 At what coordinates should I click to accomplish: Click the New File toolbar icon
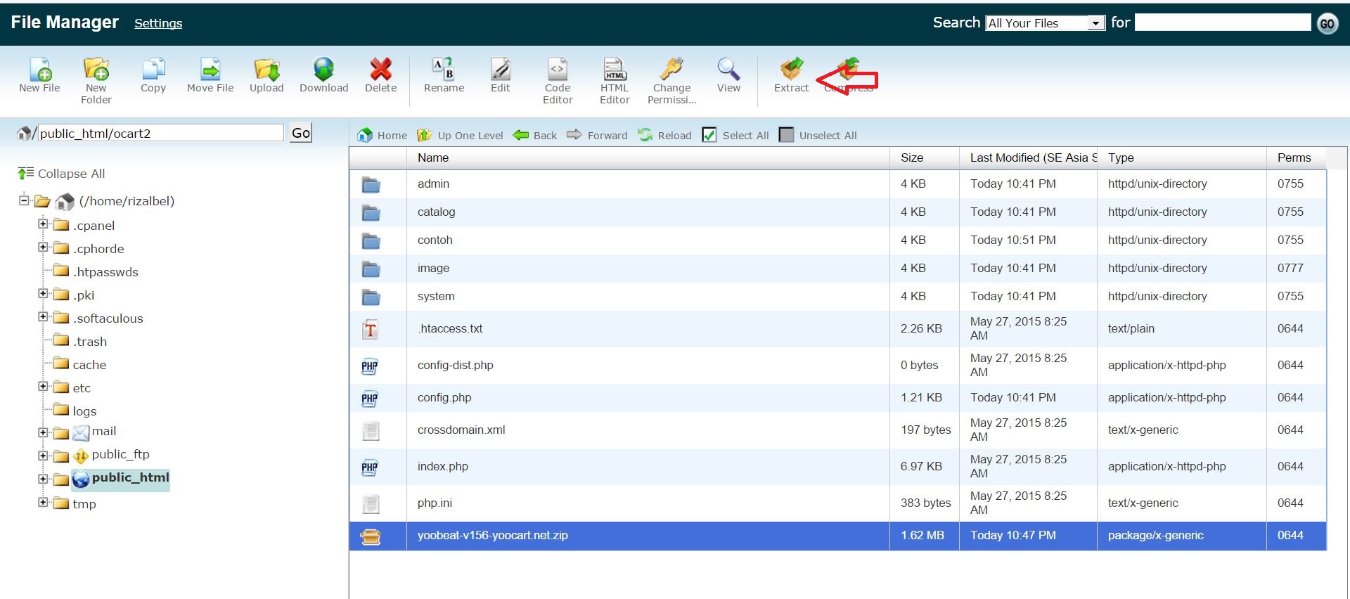coord(40,70)
